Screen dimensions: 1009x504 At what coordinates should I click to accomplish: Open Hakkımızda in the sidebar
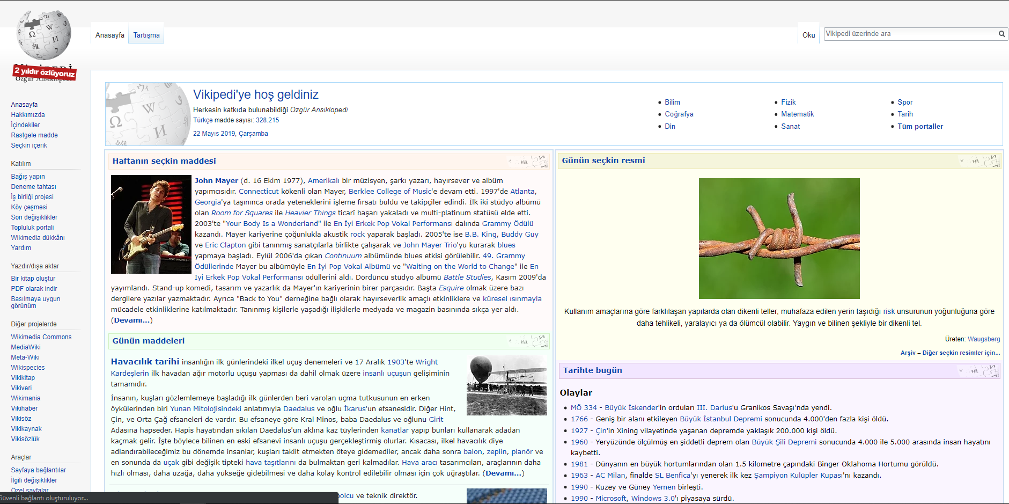28,115
